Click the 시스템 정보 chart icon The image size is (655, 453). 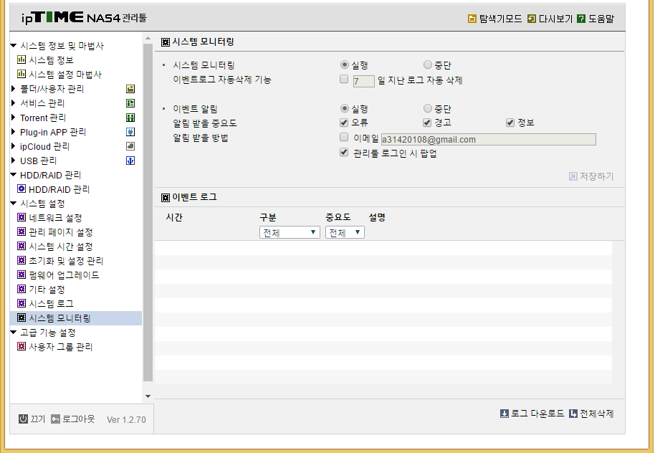[x=21, y=59]
